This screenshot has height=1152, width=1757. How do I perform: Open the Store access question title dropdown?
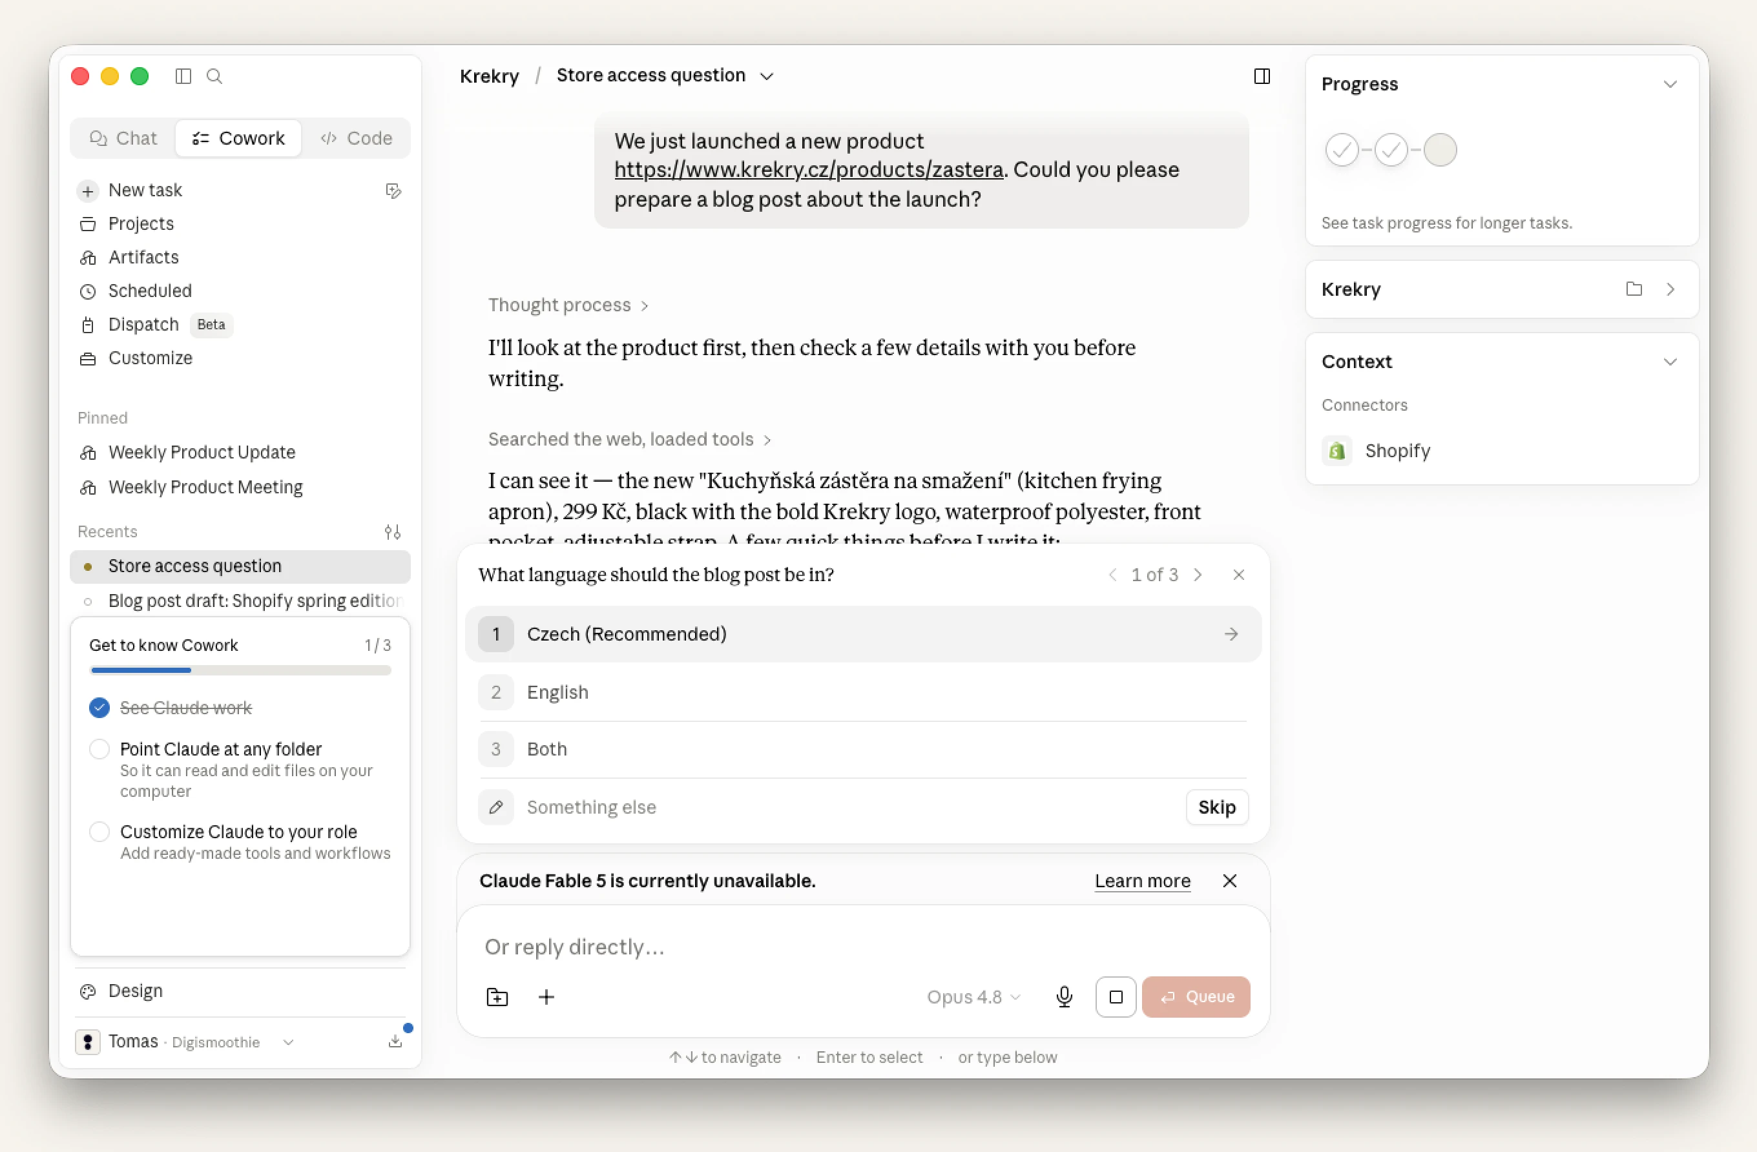coord(767,77)
